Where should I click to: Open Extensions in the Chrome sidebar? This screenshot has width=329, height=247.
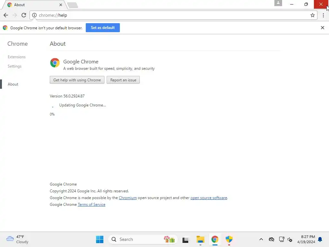[17, 57]
